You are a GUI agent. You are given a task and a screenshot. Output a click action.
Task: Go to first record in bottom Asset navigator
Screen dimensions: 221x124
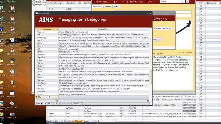pos(53,121)
